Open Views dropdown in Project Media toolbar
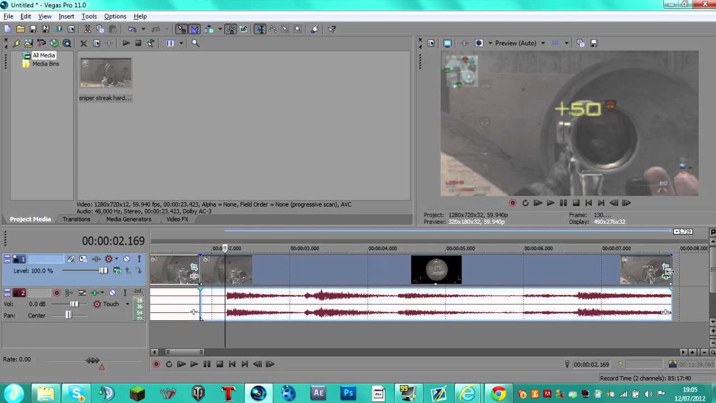 click(x=181, y=43)
